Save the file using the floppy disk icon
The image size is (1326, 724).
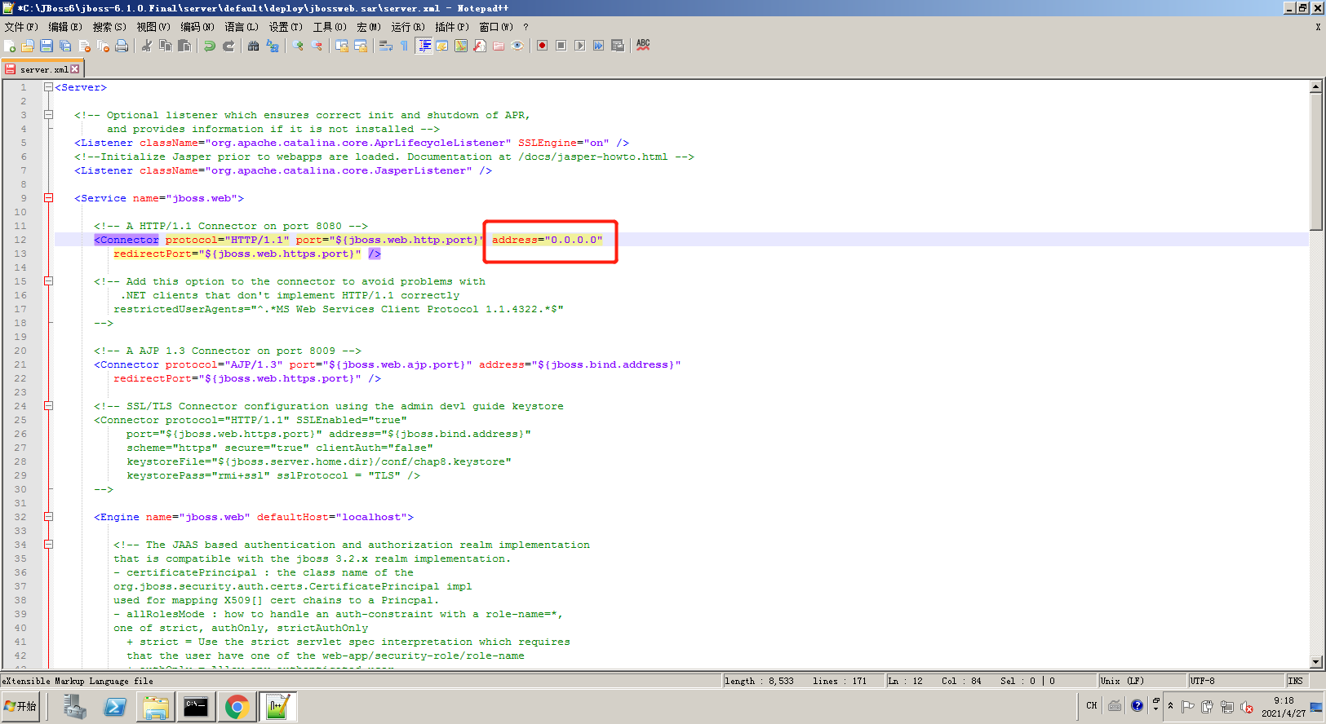pyautogui.click(x=47, y=46)
